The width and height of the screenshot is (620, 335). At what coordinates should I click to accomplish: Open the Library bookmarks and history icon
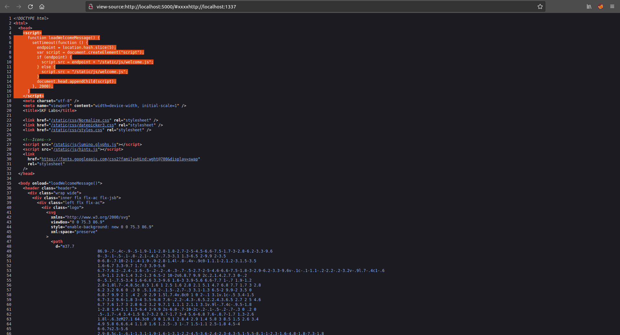[589, 6]
